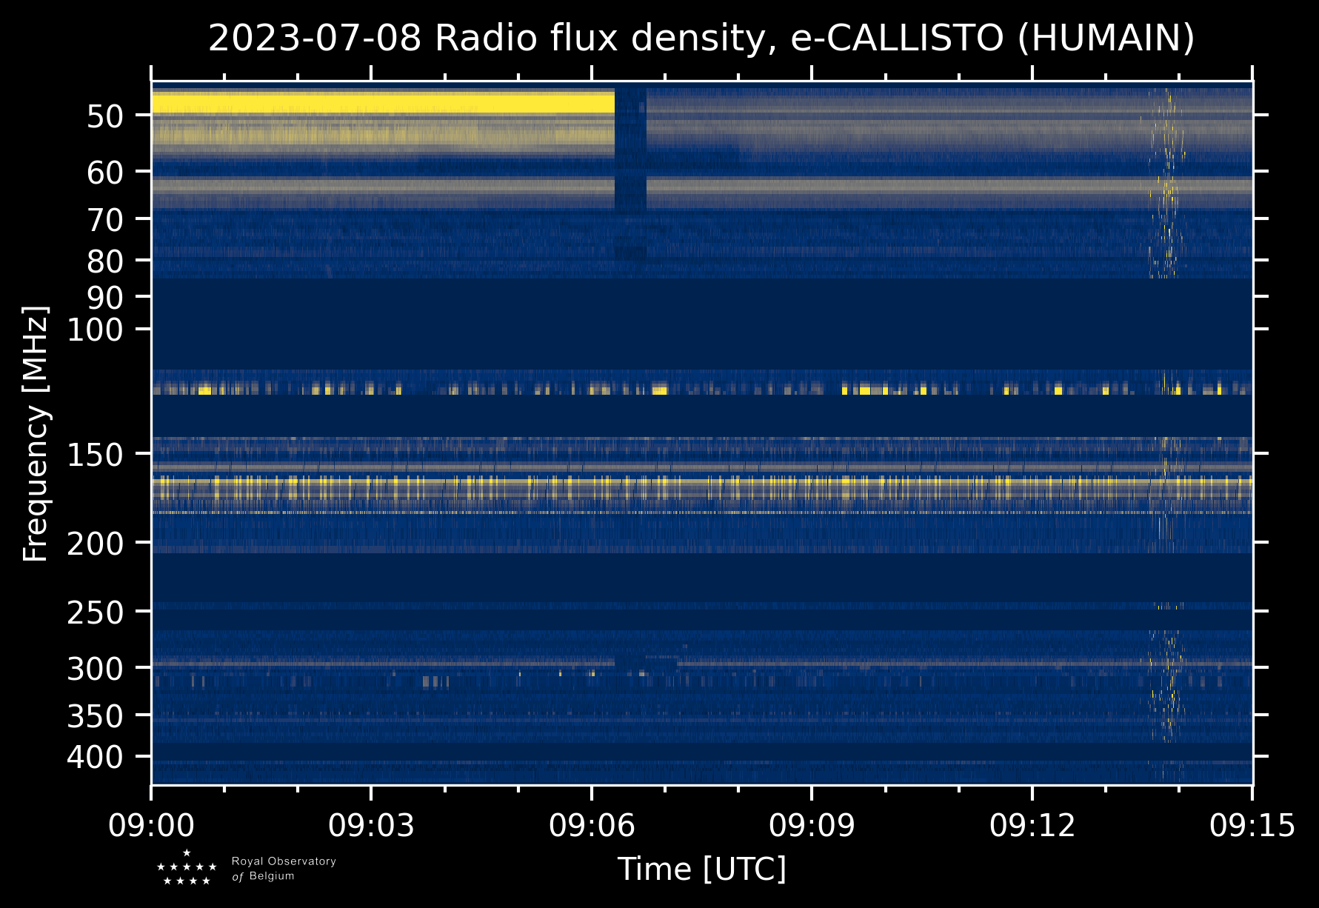Click the 09:06 time tick label
This screenshot has width=1319, height=908.
point(591,825)
